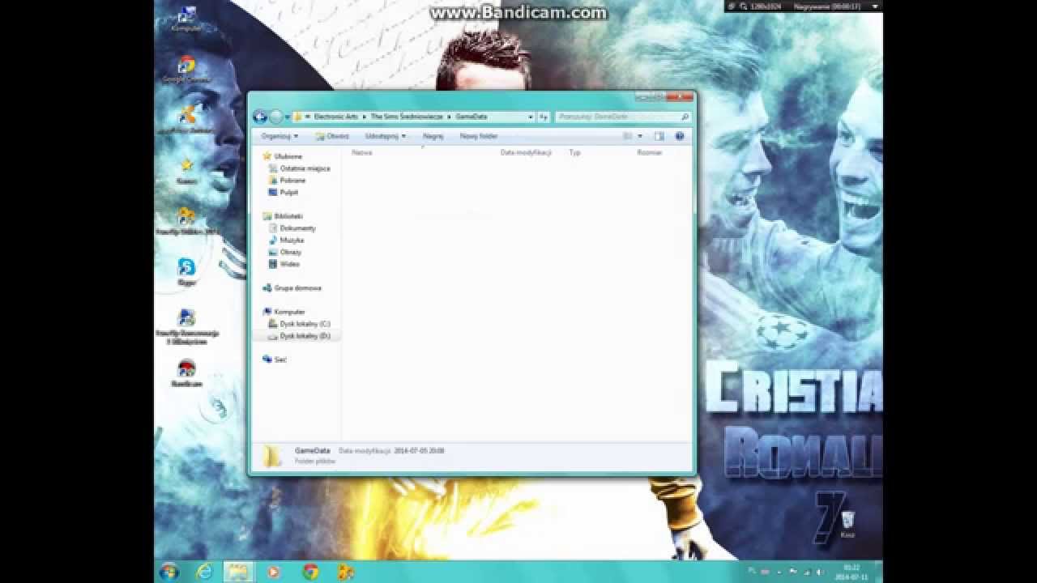Open the address bar history dropdown arrow

point(531,117)
